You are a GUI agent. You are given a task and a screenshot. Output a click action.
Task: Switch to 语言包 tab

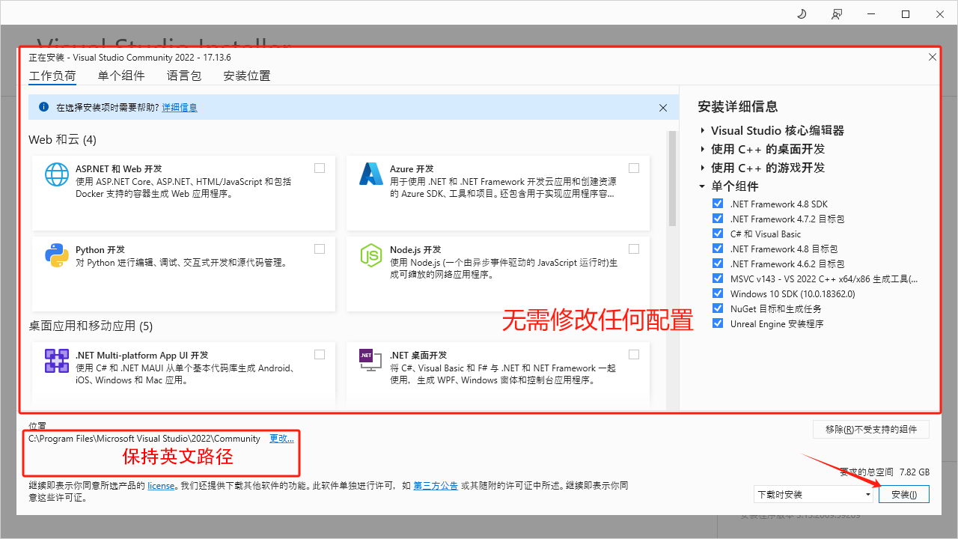pos(184,76)
